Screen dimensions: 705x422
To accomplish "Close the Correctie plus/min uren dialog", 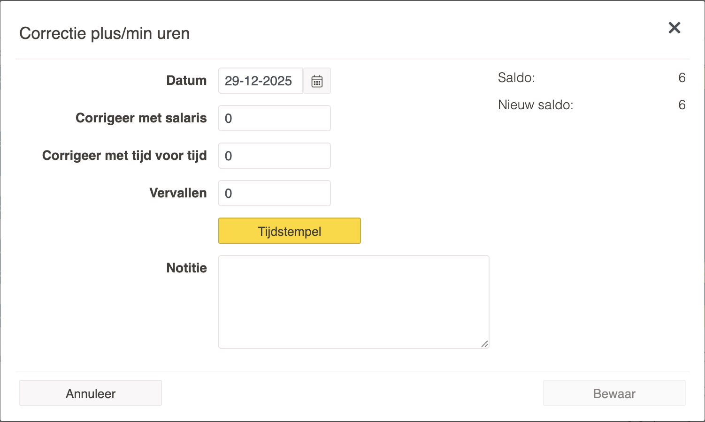I will [674, 28].
